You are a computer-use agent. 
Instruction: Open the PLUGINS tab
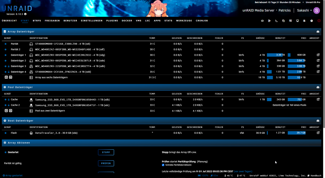(x=112, y=21)
